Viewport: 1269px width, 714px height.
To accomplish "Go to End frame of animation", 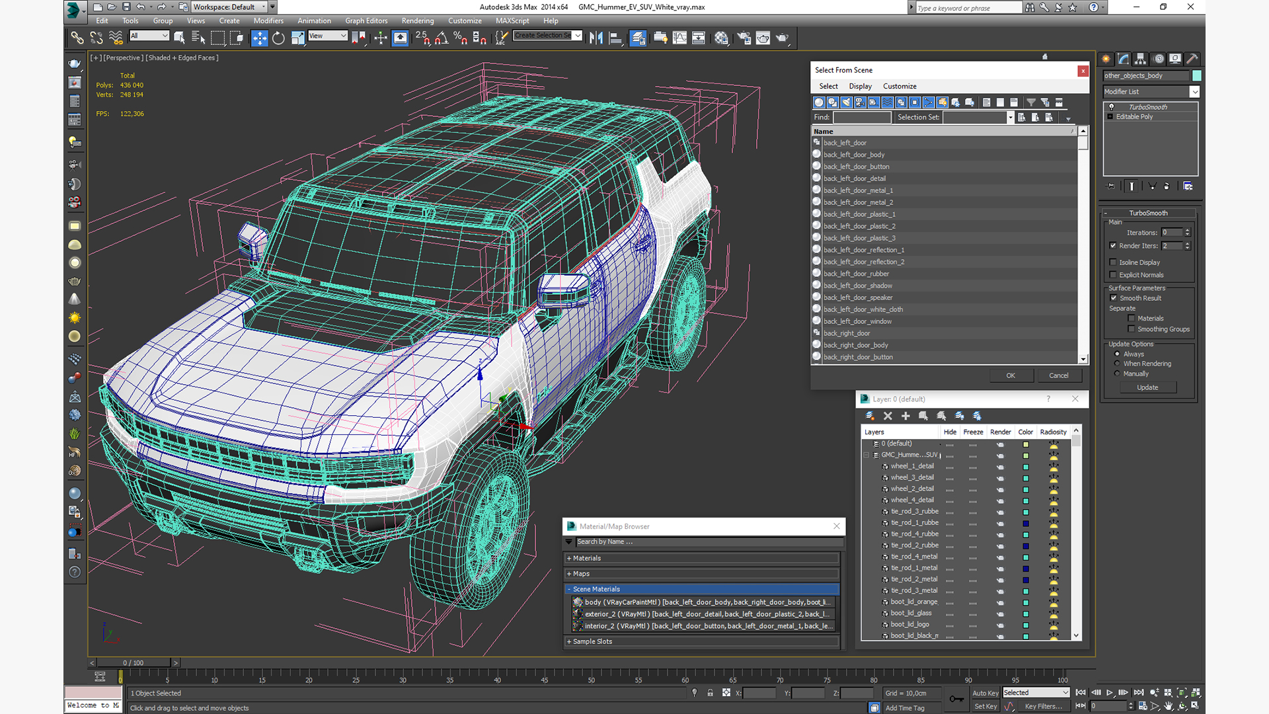I will [1139, 692].
